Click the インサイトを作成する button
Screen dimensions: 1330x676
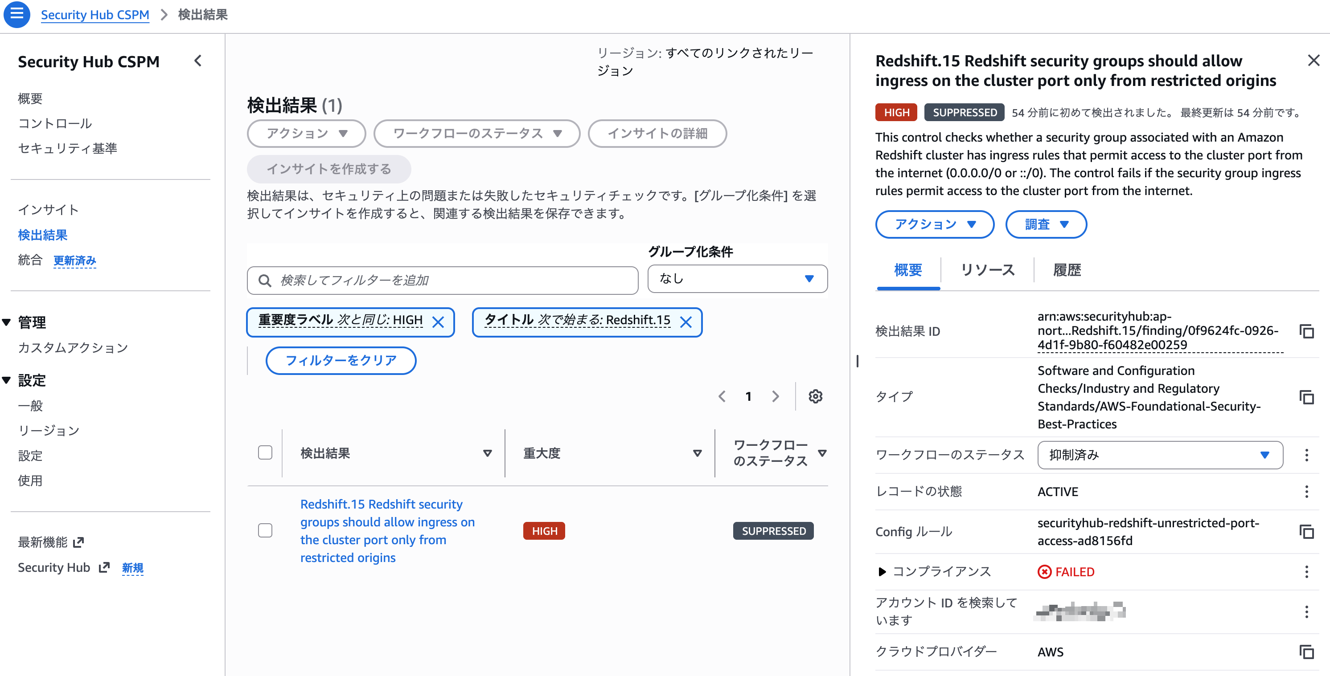point(329,169)
